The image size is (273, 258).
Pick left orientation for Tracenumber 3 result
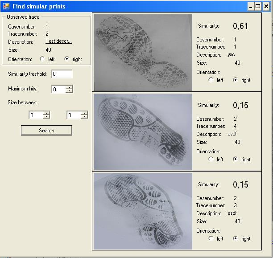(x=211, y=238)
